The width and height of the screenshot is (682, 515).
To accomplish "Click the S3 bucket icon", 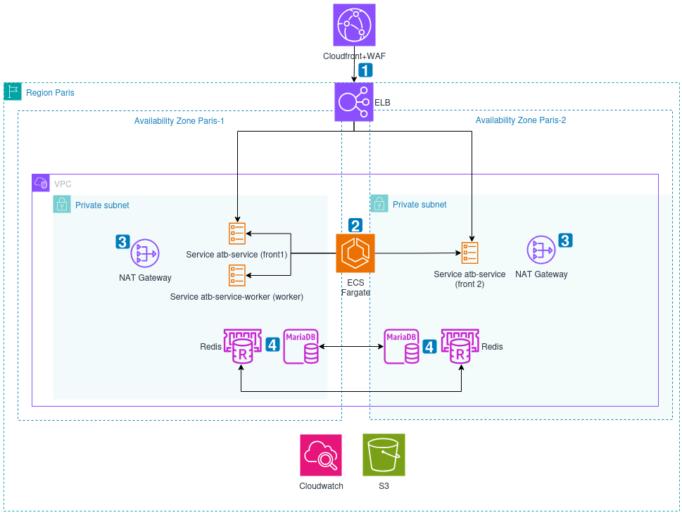I will click(383, 454).
